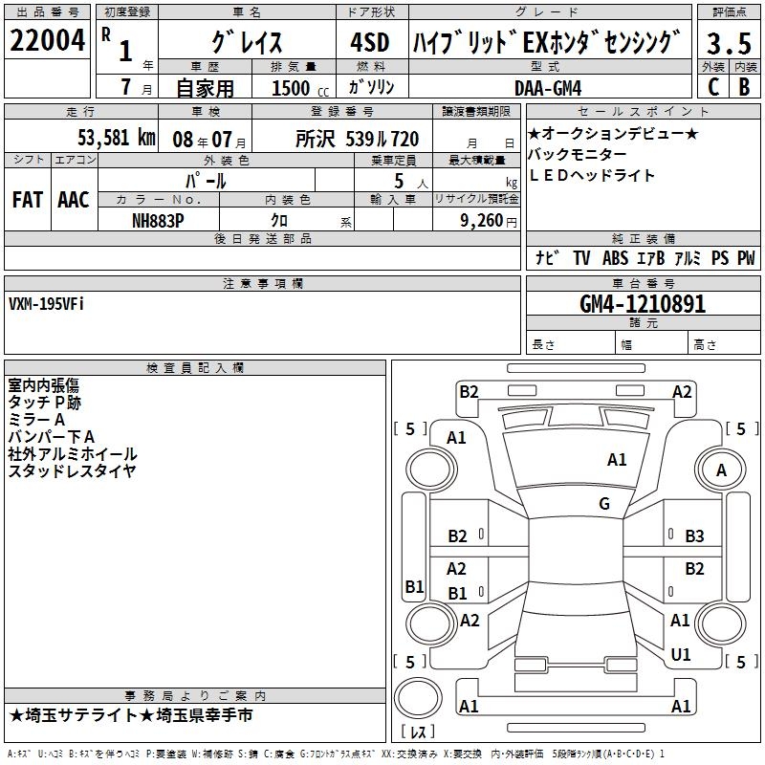The width and height of the screenshot is (765, 765).
Task: Click the LEDヘッドライト sales point
Action: tap(591, 175)
